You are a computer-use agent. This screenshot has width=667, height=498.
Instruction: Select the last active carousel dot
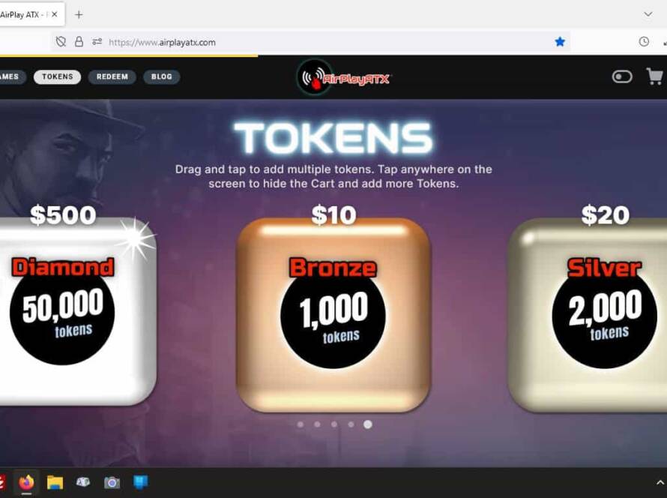(x=368, y=424)
